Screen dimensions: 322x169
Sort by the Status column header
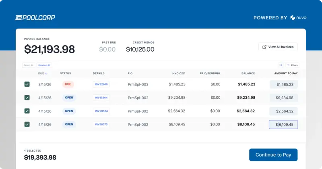click(x=66, y=73)
